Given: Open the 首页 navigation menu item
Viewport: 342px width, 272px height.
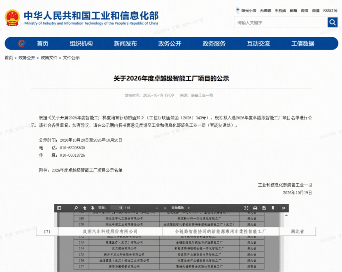Looking at the screenshot, I should [x=42, y=43].
